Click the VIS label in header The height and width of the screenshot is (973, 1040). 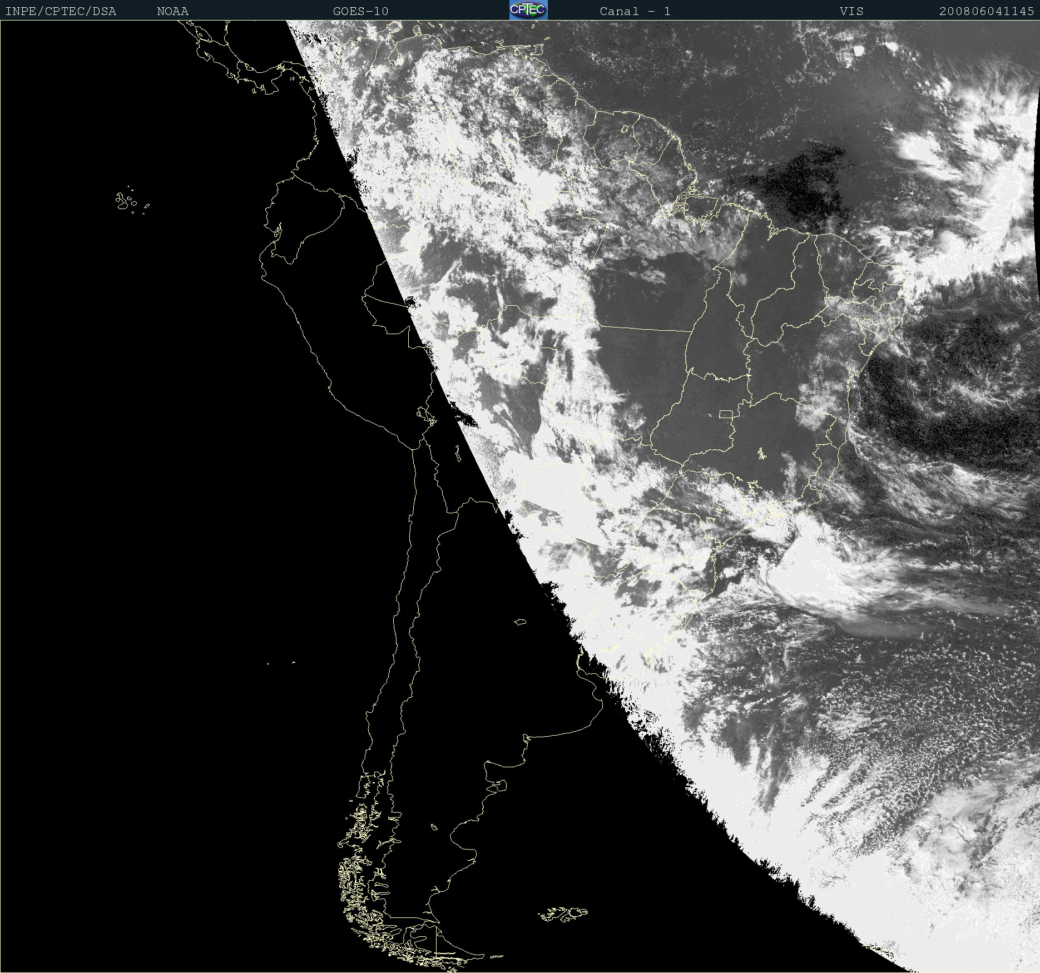pyautogui.click(x=851, y=11)
